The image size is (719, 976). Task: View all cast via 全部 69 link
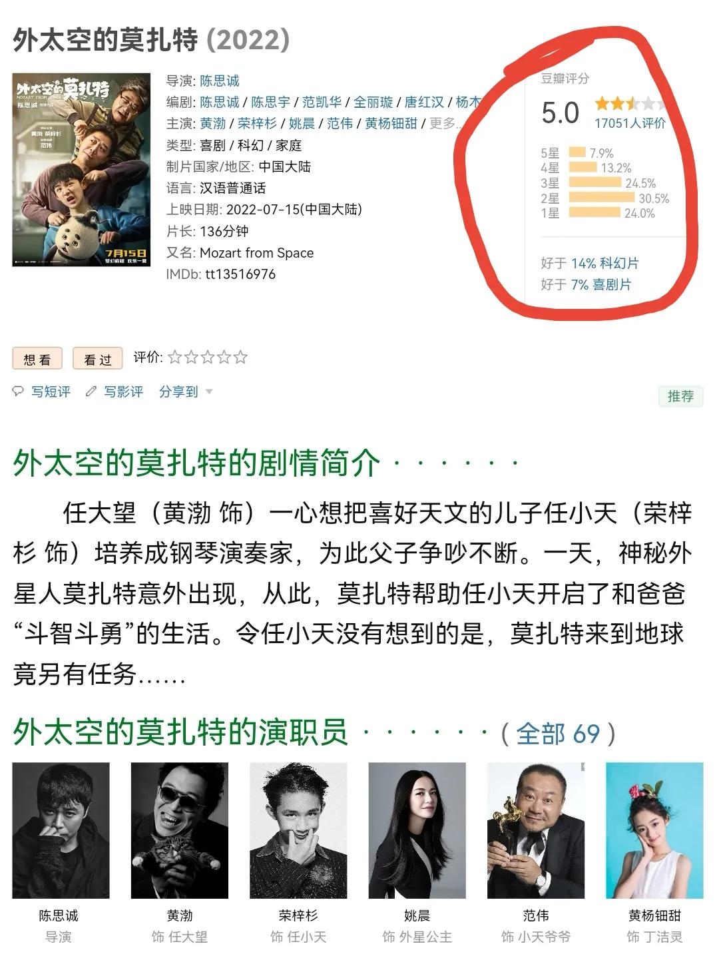(x=558, y=734)
